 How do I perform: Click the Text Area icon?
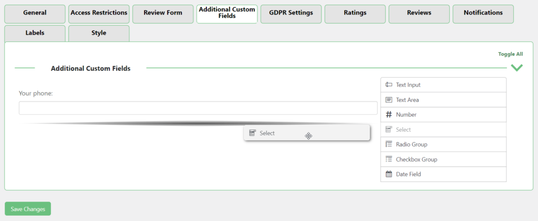(389, 100)
